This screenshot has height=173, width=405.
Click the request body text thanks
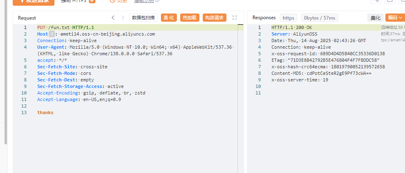(x=45, y=112)
